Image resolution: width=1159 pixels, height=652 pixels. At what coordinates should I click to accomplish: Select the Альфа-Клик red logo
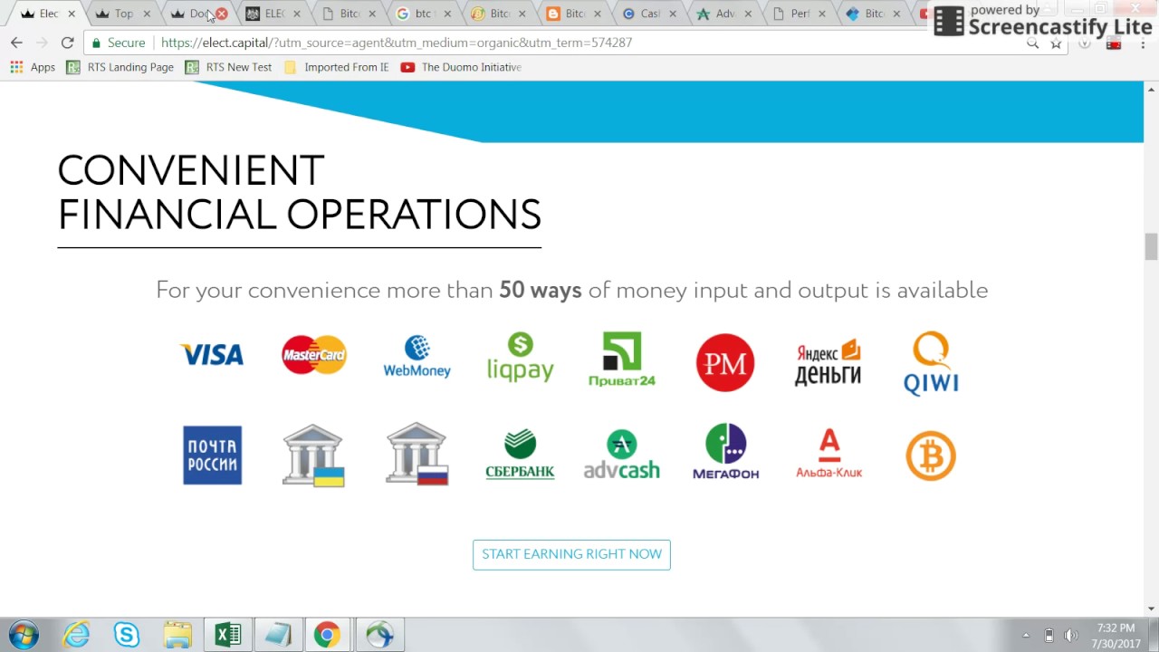tap(829, 454)
